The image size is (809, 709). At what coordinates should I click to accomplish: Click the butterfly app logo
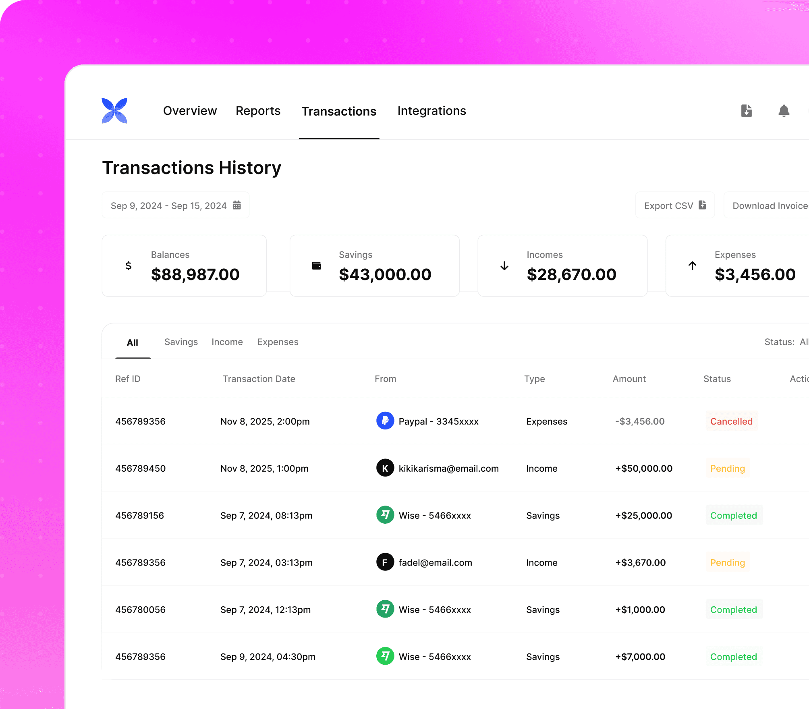(x=114, y=111)
